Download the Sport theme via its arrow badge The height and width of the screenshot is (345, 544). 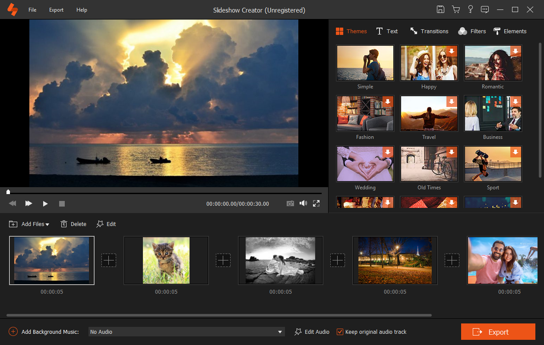tap(516, 152)
